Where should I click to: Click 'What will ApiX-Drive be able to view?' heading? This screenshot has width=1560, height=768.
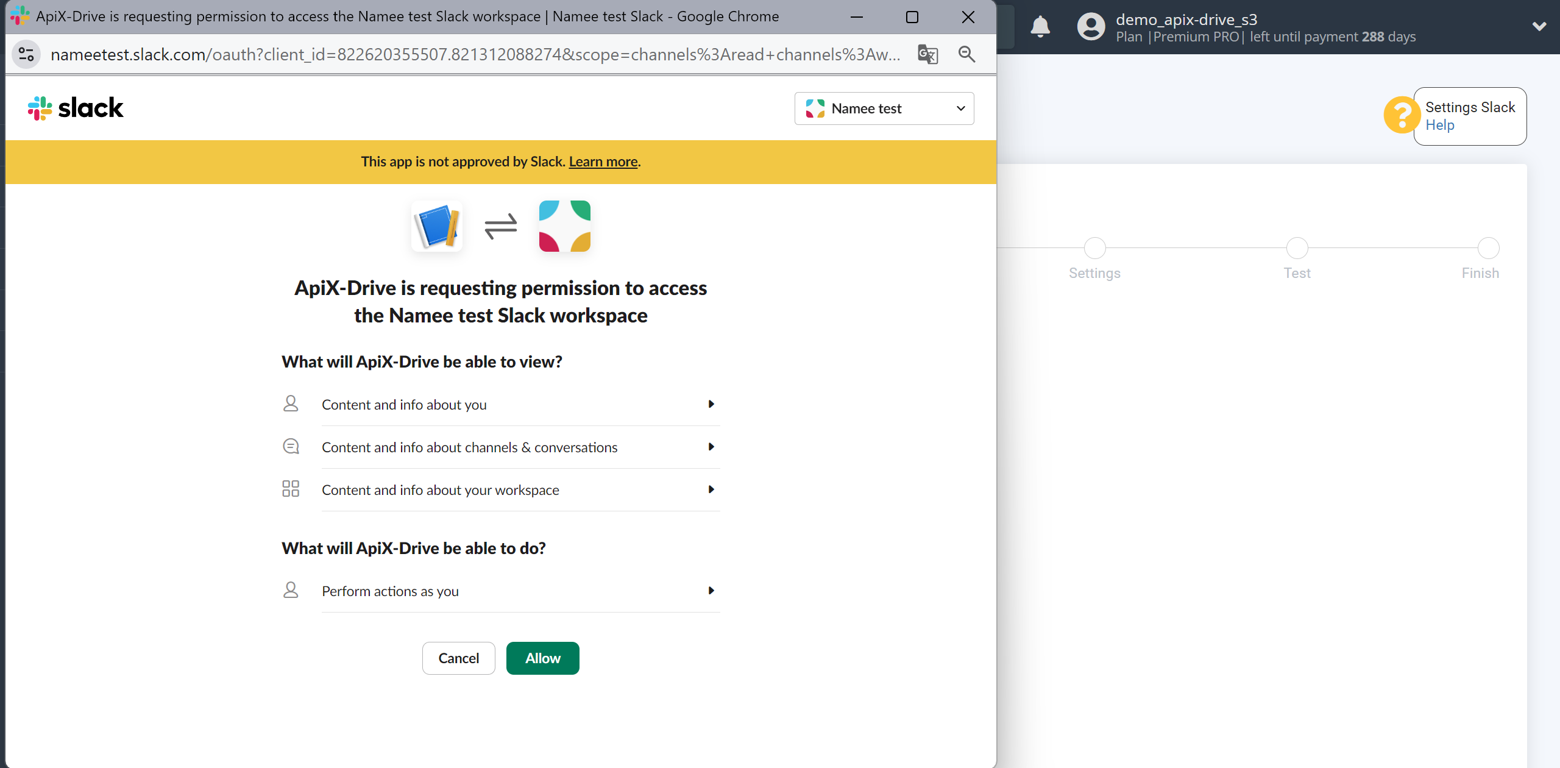(x=422, y=362)
